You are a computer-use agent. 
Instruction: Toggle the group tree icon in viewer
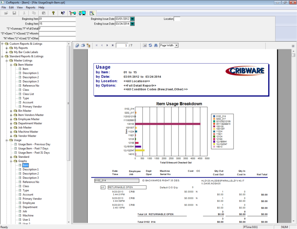click(89, 45)
